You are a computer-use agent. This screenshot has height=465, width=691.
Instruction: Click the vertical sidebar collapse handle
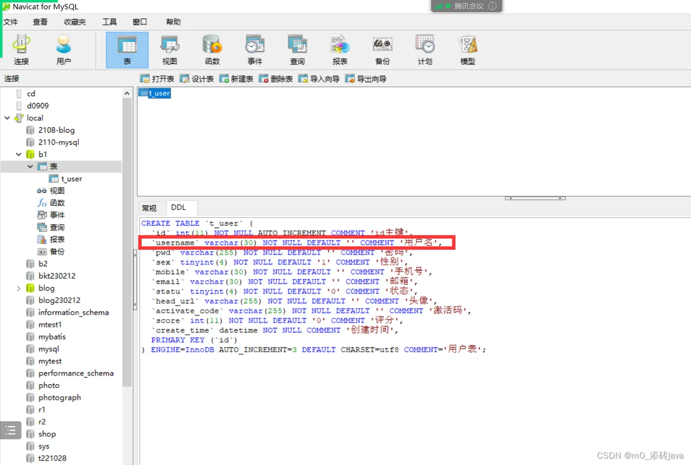[135, 280]
